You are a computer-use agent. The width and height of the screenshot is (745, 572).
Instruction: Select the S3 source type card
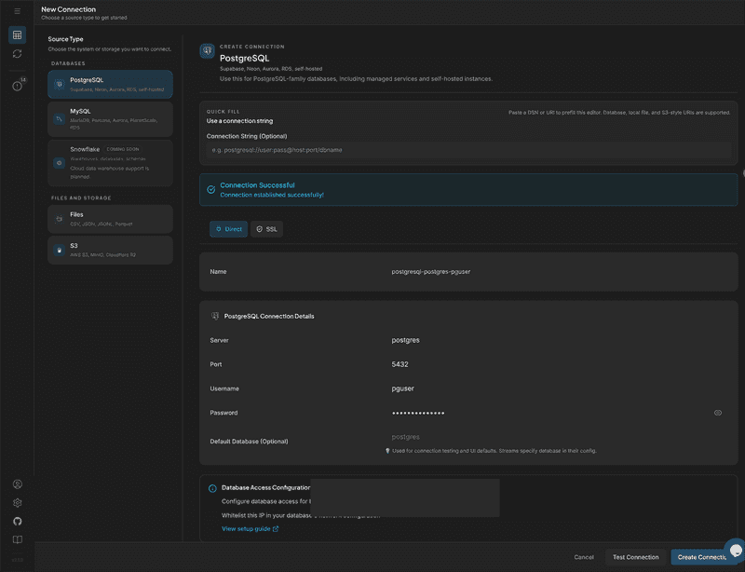pyautogui.click(x=110, y=250)
